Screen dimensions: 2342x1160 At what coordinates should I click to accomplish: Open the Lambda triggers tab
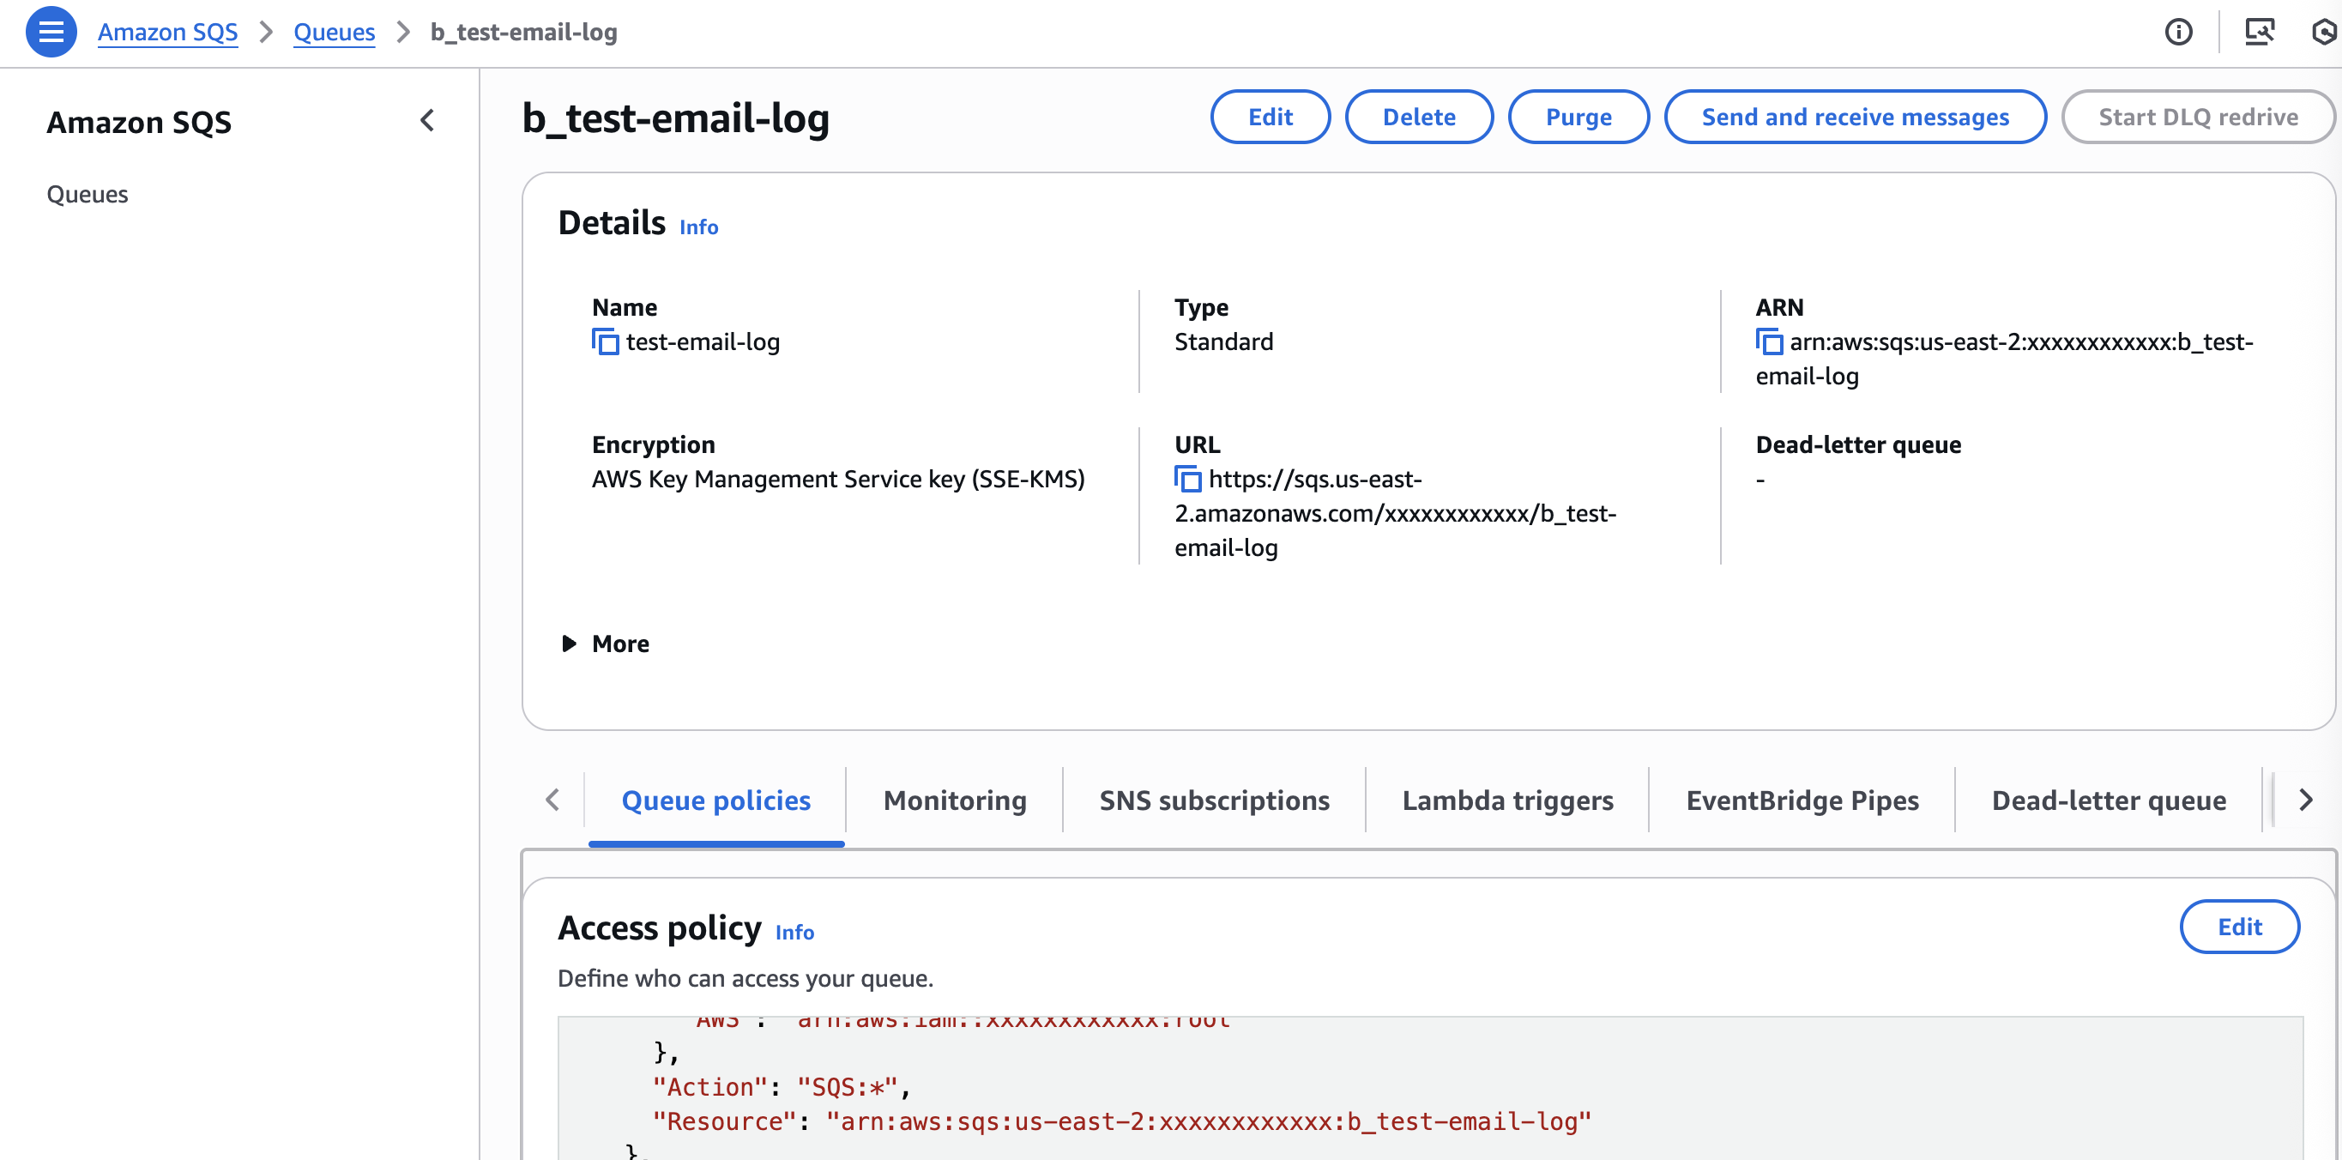point(1507,800)
